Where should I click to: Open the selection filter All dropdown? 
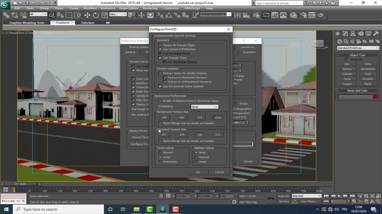[x=38, y=14]
